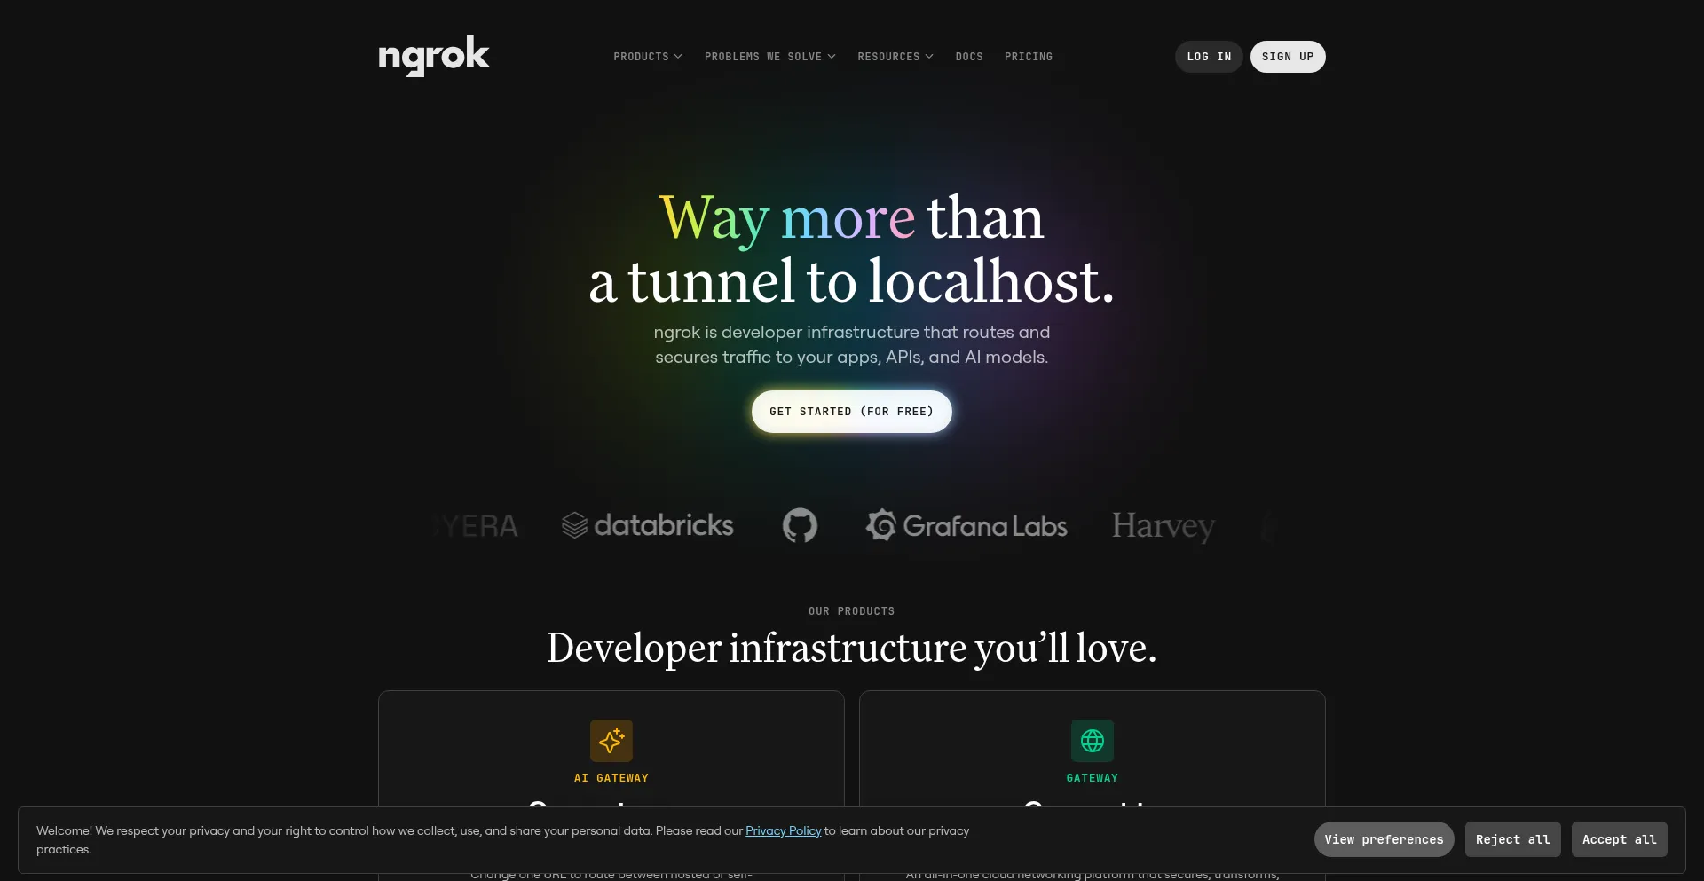Image resolution: width=1704 pixels, height=881 pixels.
Task: Open the Privacy Policy link
Action: [x=784, y=830]
